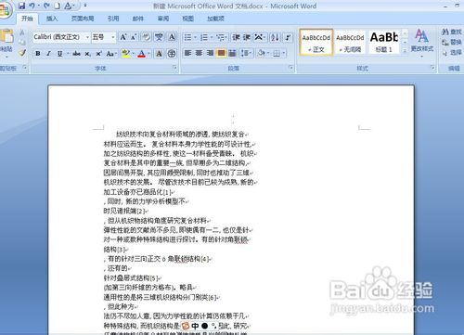
Task: Apply character shading icon
Action: tap(159, 54)
